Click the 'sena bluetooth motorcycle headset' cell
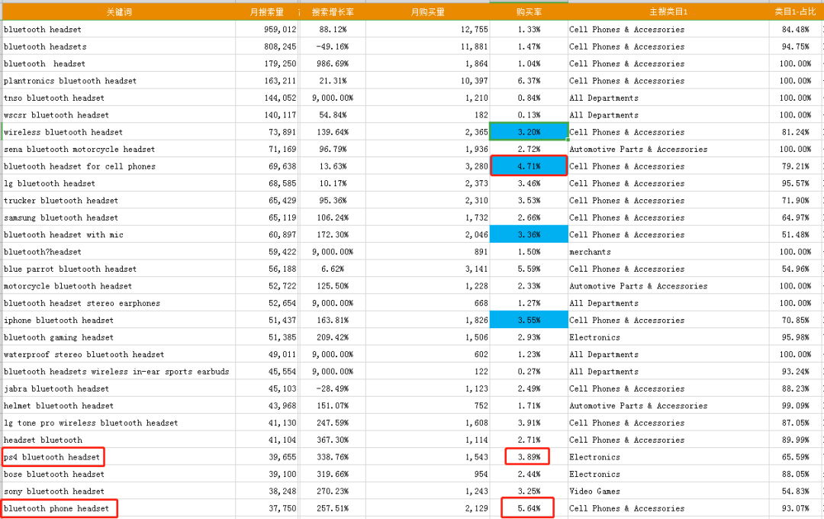Screen dimensions: 824x519 tap(79, 150)
